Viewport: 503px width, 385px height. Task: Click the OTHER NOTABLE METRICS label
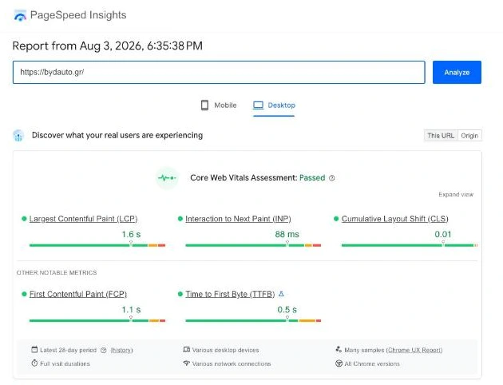57,272
